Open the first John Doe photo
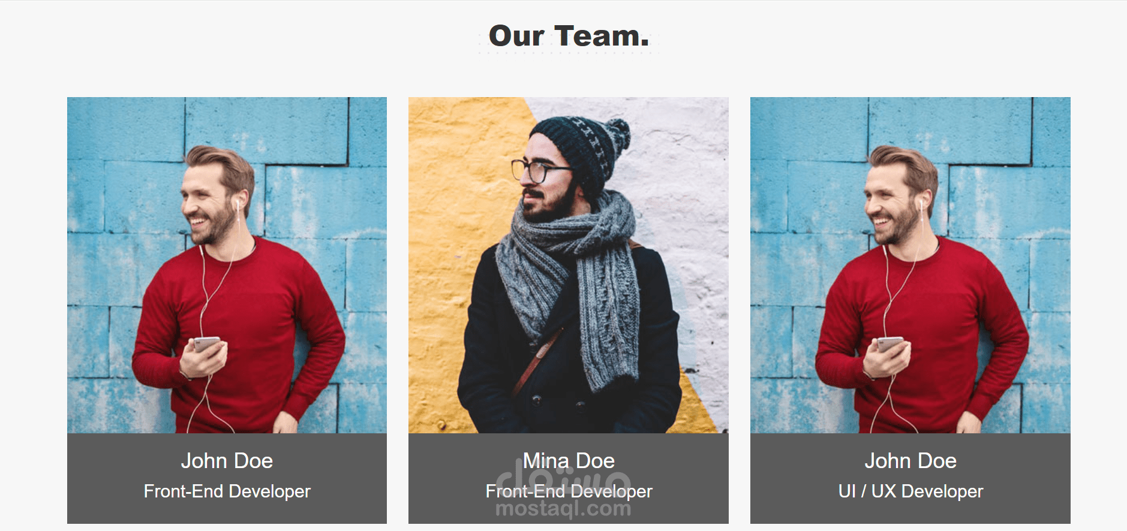1127x531 pixels. (227, 265)
